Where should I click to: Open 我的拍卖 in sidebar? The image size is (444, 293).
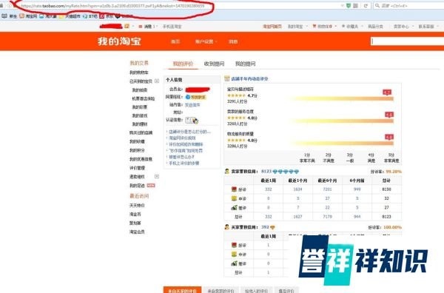coord(140,90)
